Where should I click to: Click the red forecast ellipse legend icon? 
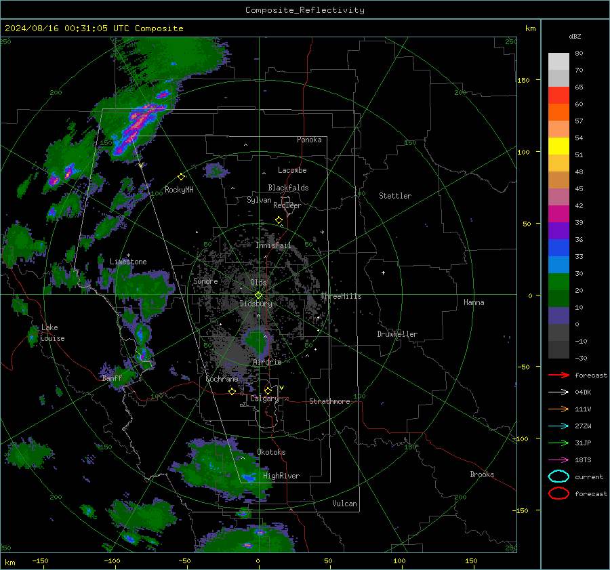click(x=558, y=493)
